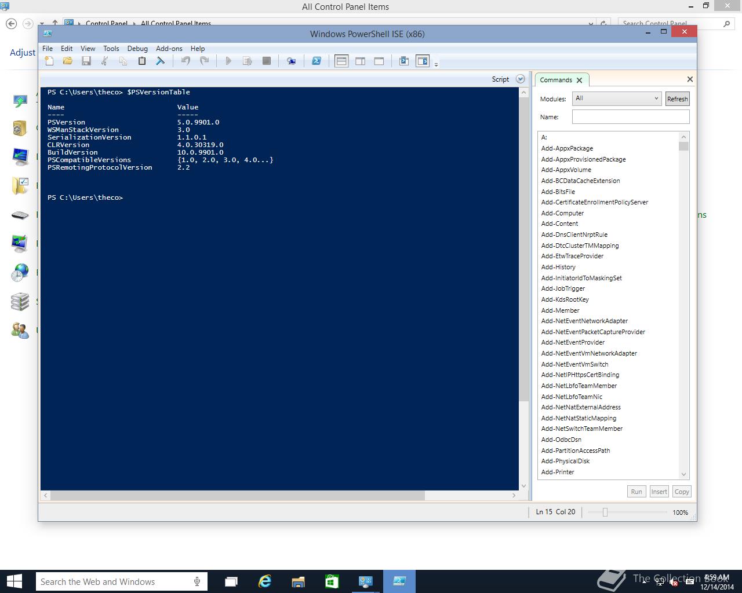Select Add-NetEventProvider in the command list
The image size is (742, 593).
pyautogui.click(x=573, y=342)
